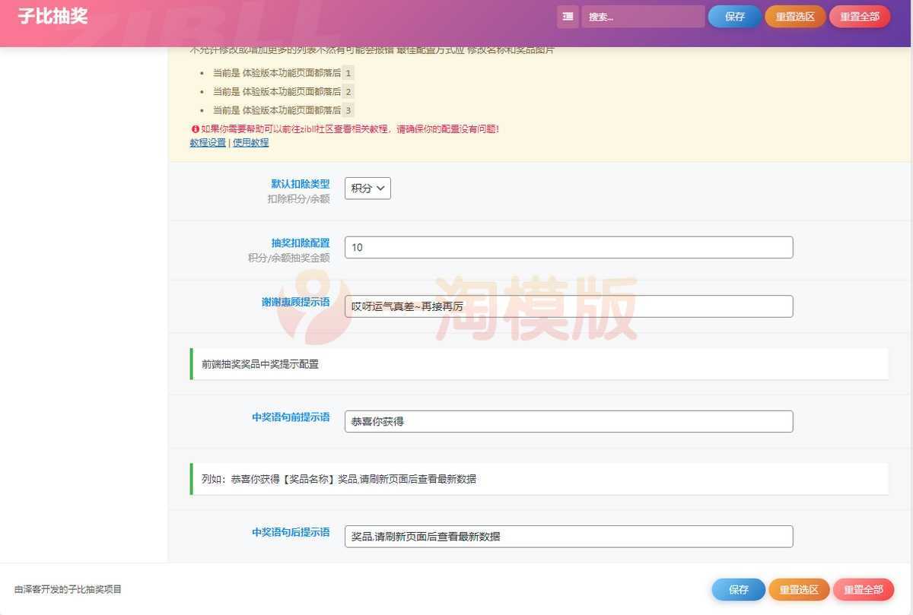Click the bottom 保存 button
Viewport: 913px width, 615px height.
pyautogui.click(x=739, y=589)
